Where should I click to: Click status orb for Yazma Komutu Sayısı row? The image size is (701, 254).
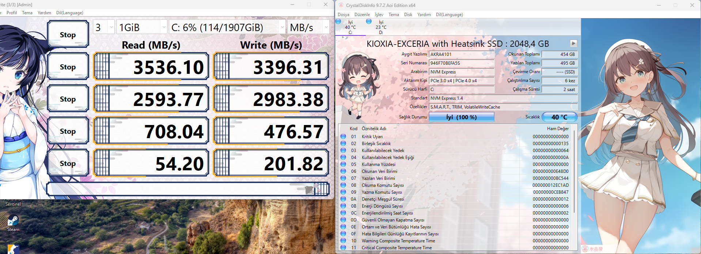pos(343,192)
